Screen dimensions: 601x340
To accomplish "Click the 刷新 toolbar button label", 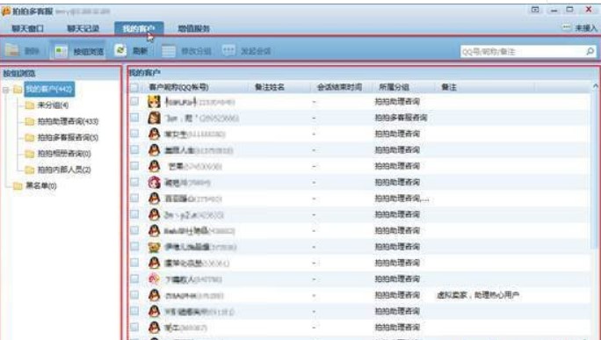I will click(140, 51).
